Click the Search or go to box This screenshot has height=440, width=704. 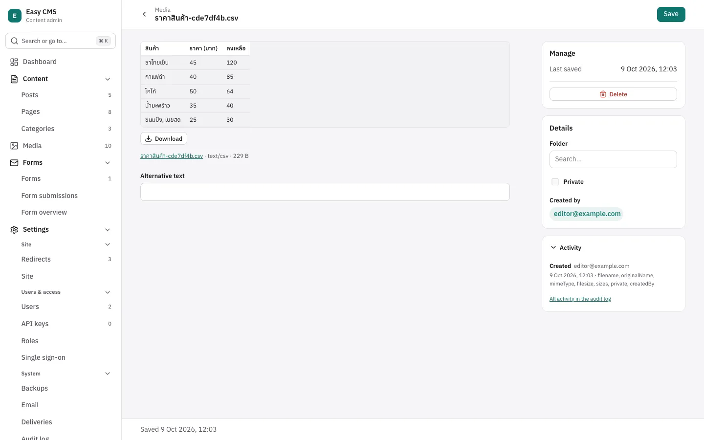pyautogui.click(x=61, y=41)
